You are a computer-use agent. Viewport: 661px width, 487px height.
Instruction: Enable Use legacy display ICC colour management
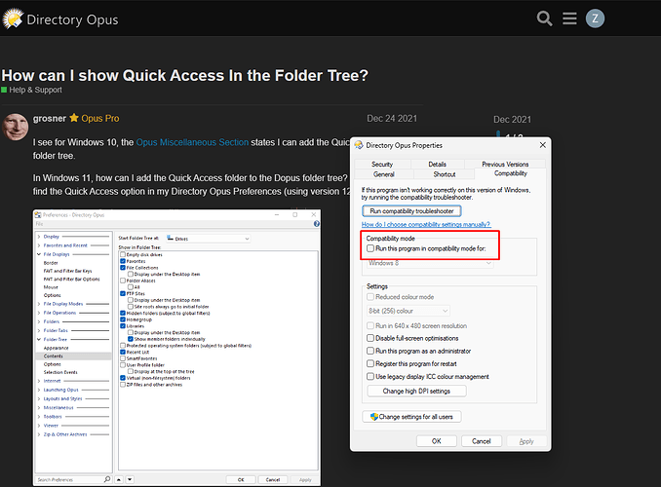370,376
